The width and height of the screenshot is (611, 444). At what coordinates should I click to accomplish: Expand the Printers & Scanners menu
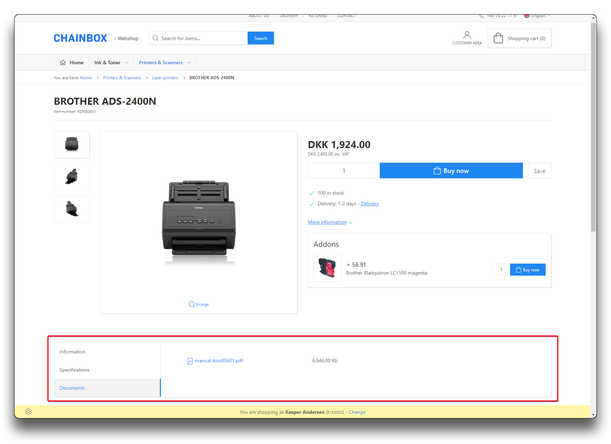(x=164, y=63)
